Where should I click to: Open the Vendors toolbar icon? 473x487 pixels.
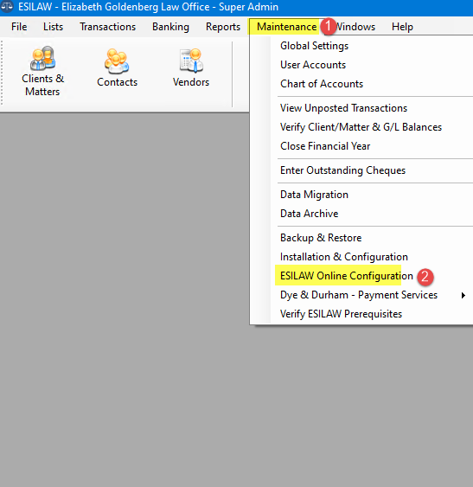(x=191, y=67)
